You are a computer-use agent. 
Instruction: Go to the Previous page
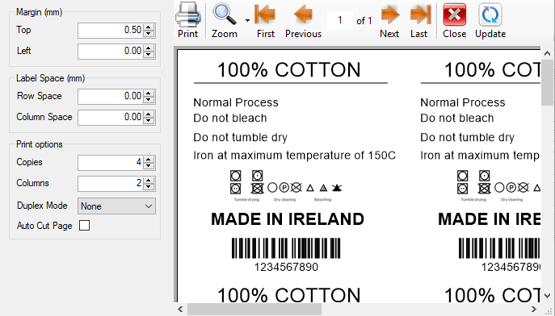pos(303,15)
